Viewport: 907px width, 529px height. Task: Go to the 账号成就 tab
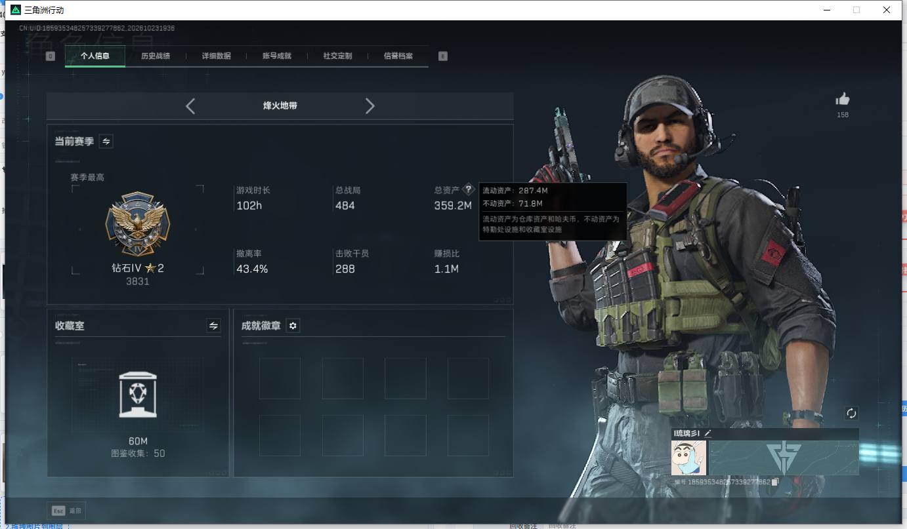pos(277,56)
